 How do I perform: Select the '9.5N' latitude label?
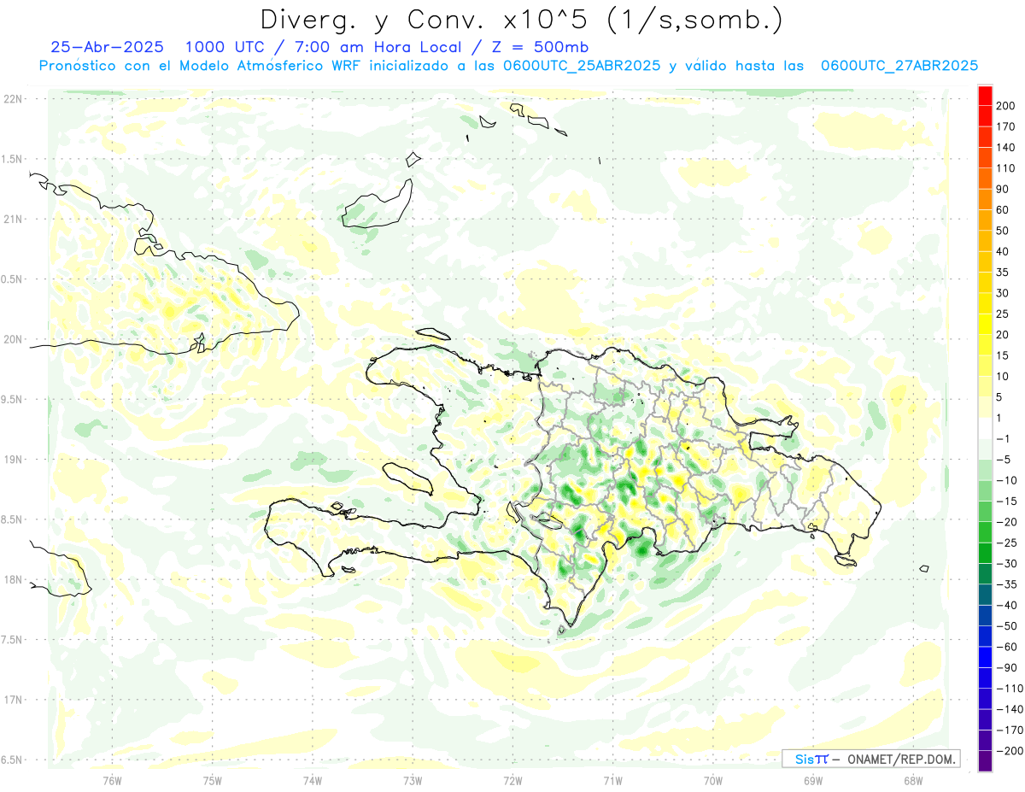(x=11, y=400)
